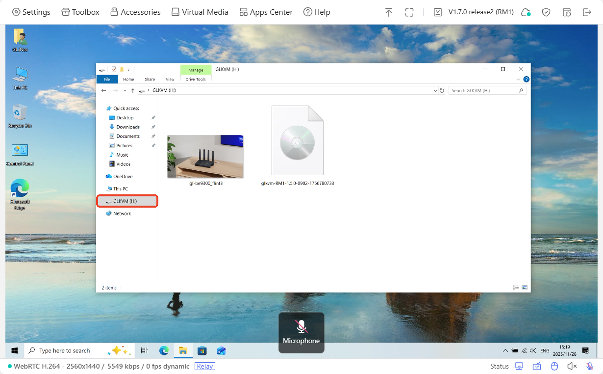This screenshot has width=603, height=374.
Task: Enter fullscreen remote view mode
Action: click(x=409, y=12)
